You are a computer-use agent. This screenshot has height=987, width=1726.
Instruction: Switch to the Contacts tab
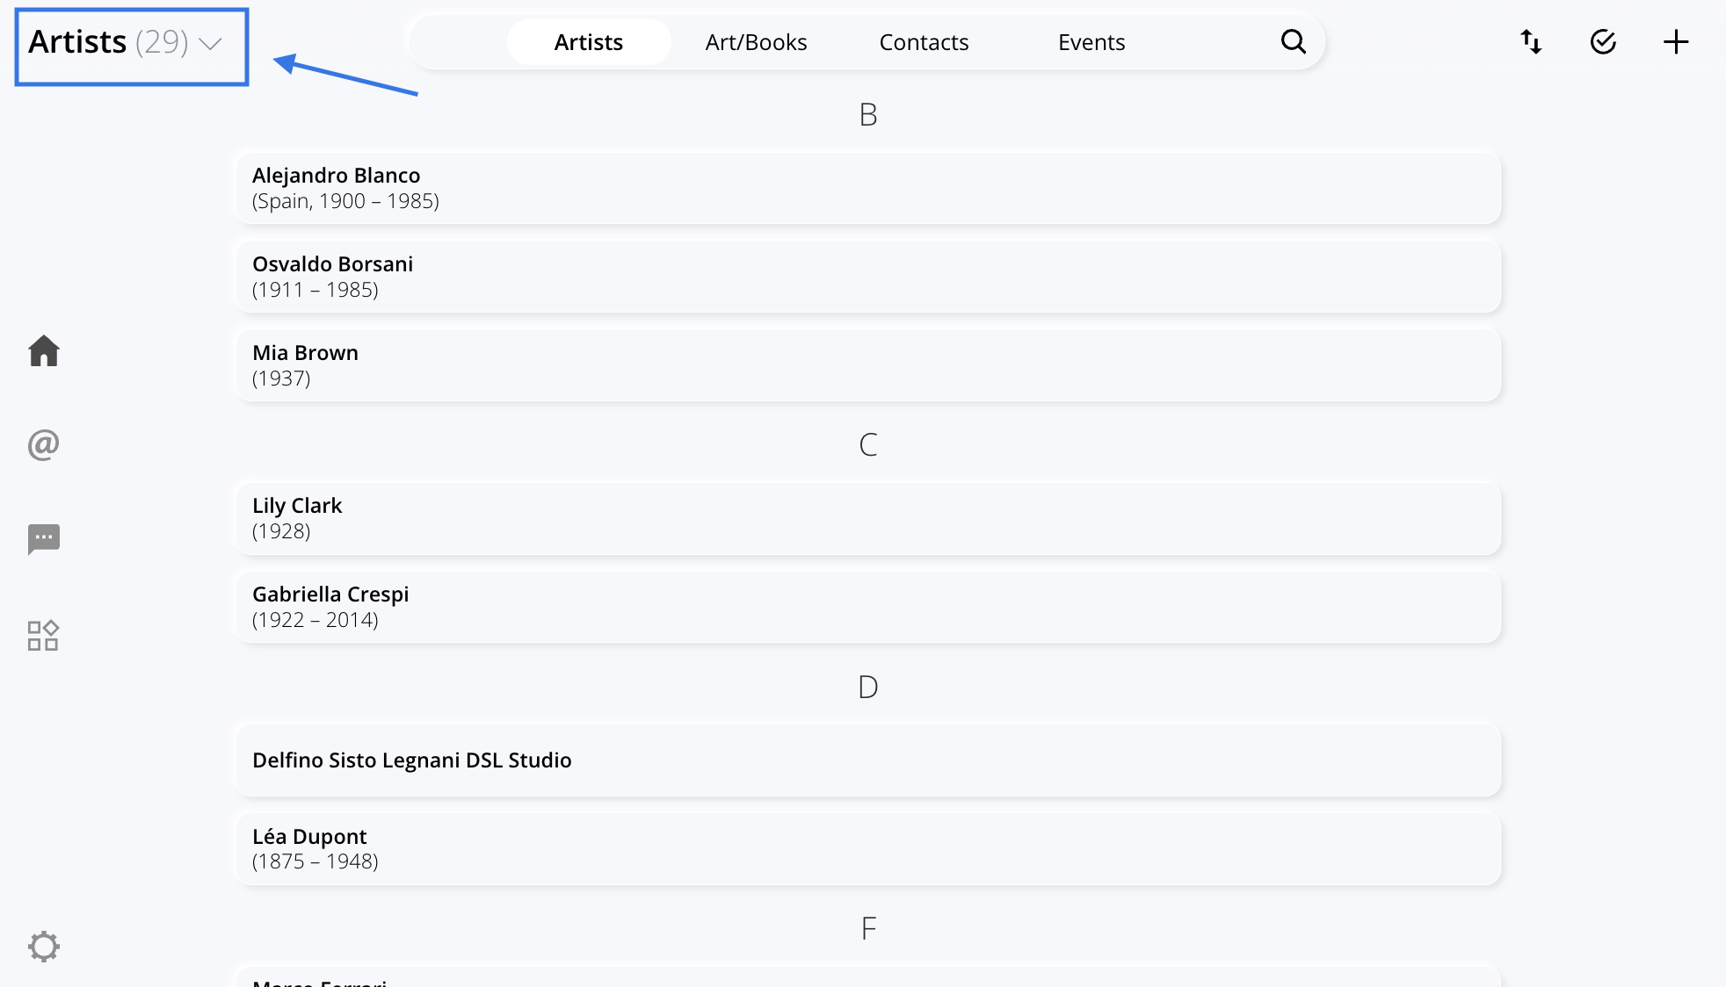click(x=924, y=41)
